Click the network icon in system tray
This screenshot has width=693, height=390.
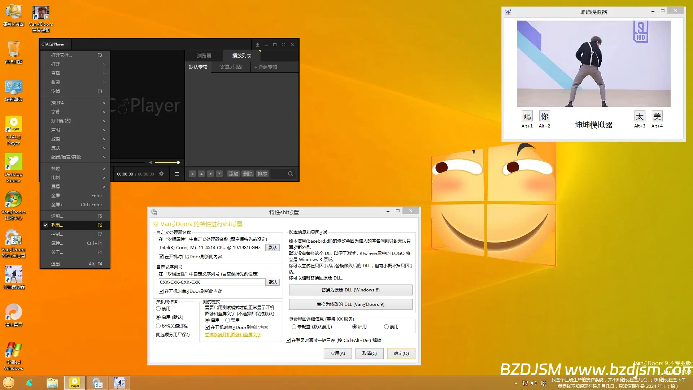525,383
